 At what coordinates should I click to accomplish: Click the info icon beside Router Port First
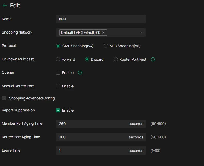(153, 59)
